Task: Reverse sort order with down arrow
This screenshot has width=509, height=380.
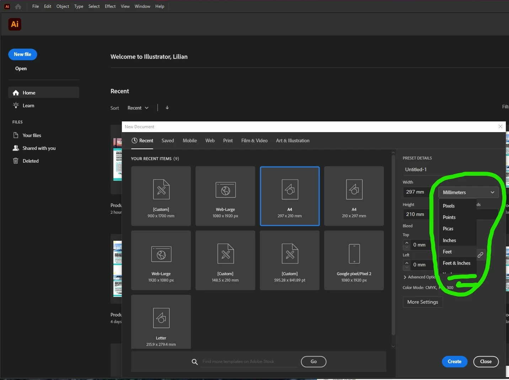Action: tap(167, 108)
